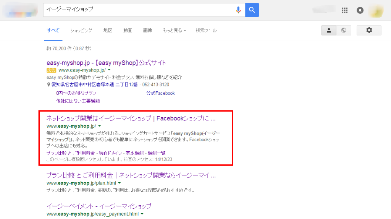
Task: Click the blurred account name text
Action: tap(324, 10)
